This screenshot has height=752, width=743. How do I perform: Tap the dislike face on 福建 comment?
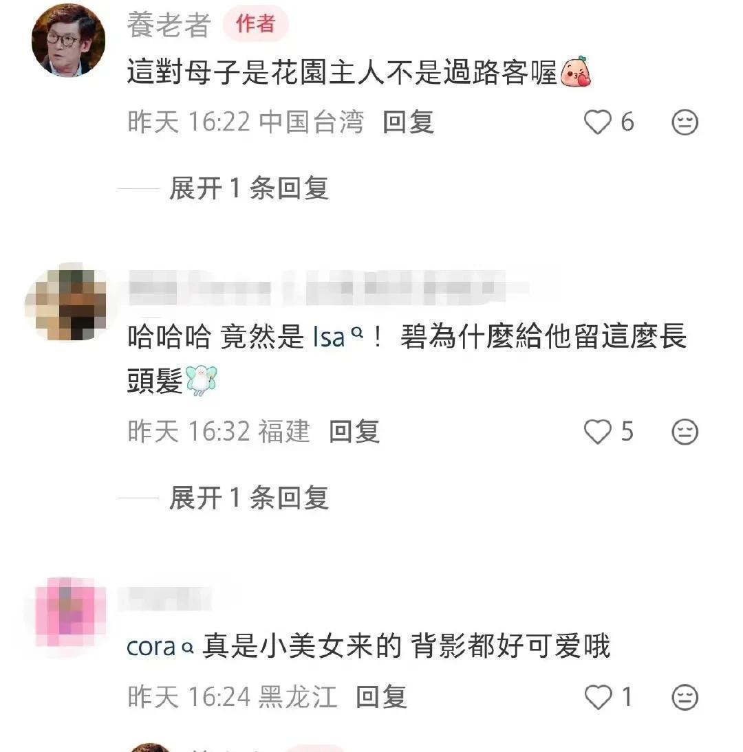pyautogui.click(x=685, y=432)
